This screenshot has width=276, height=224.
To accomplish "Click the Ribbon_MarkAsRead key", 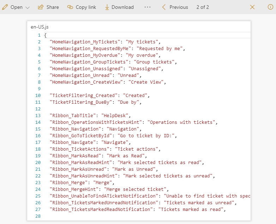I will point(75,156).
